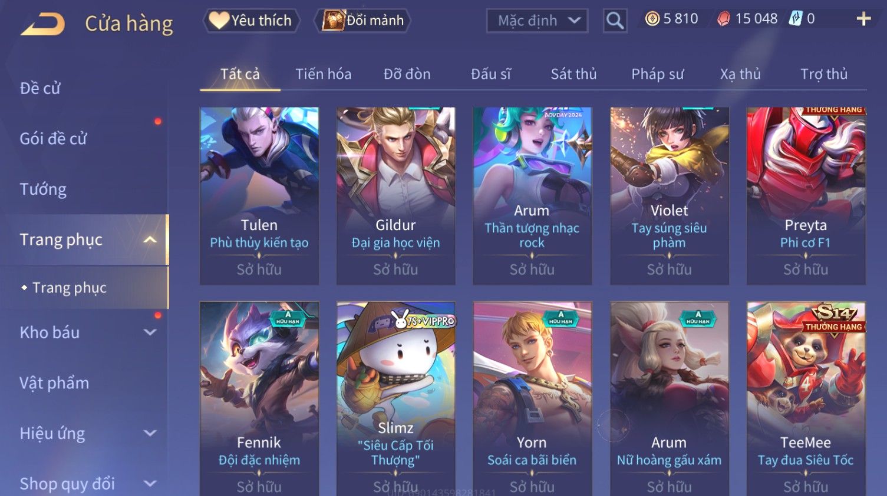Click the blue voucher currency icon
Screen dimensions: 887x496
796,19
